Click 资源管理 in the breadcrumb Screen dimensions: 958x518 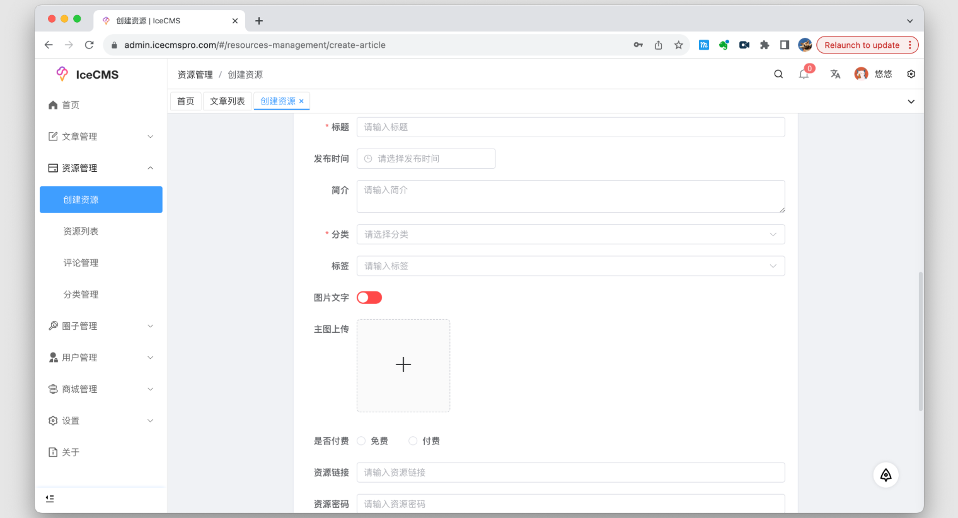point(195,74)
